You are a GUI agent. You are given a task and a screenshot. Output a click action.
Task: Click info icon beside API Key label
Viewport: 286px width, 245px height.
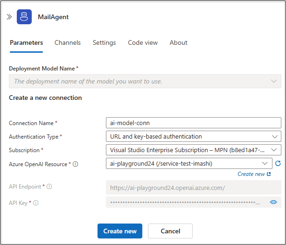(35, 203)
